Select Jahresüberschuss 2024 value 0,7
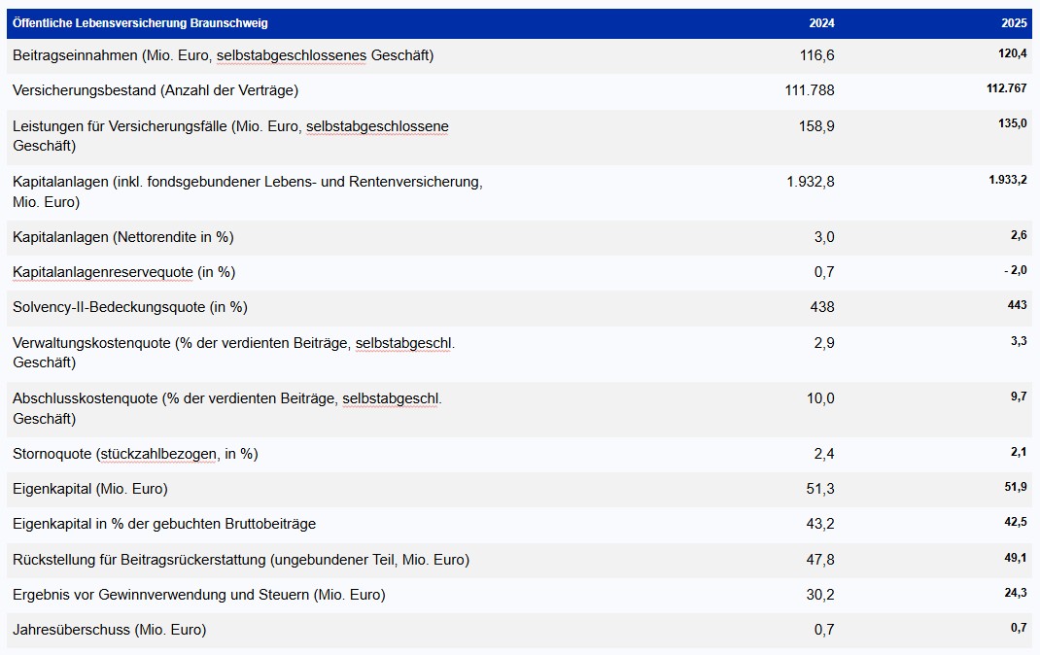This screenshot has height=655, width=1040. [x=824, y=631]
